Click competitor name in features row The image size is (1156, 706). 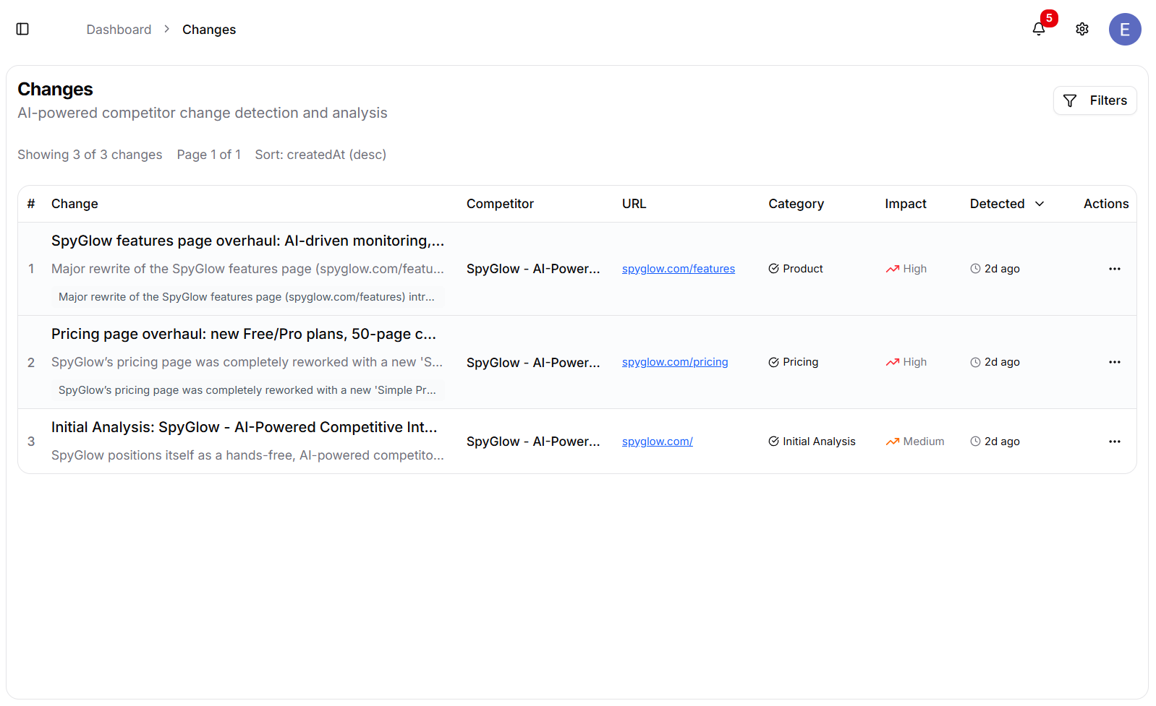point(533,269)
